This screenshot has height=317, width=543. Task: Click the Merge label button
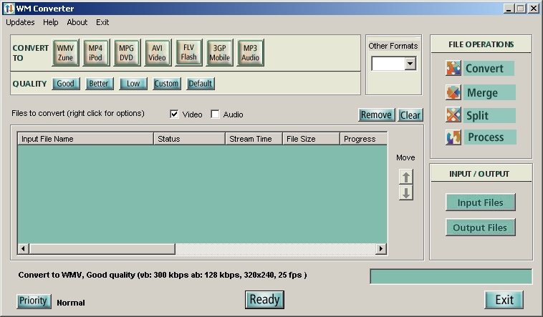click(489, 92)
